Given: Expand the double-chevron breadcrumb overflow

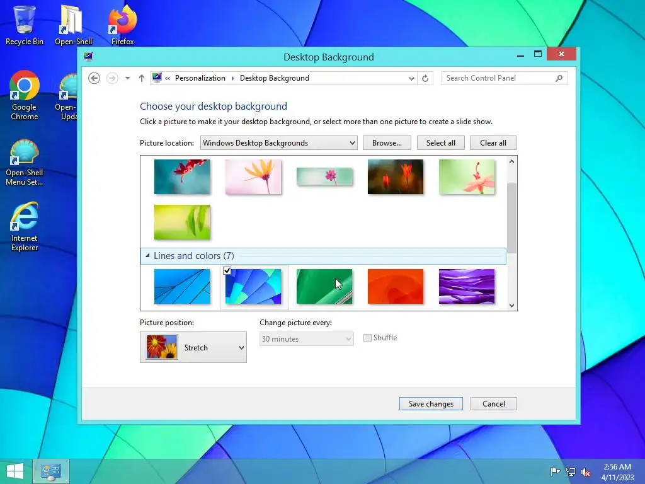Looking at the screenshot, I should [168, 78].
